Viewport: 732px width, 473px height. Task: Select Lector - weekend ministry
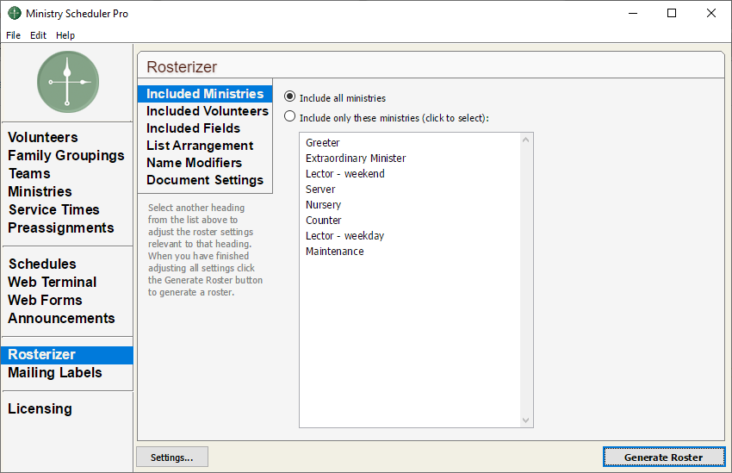coord(345,174)
